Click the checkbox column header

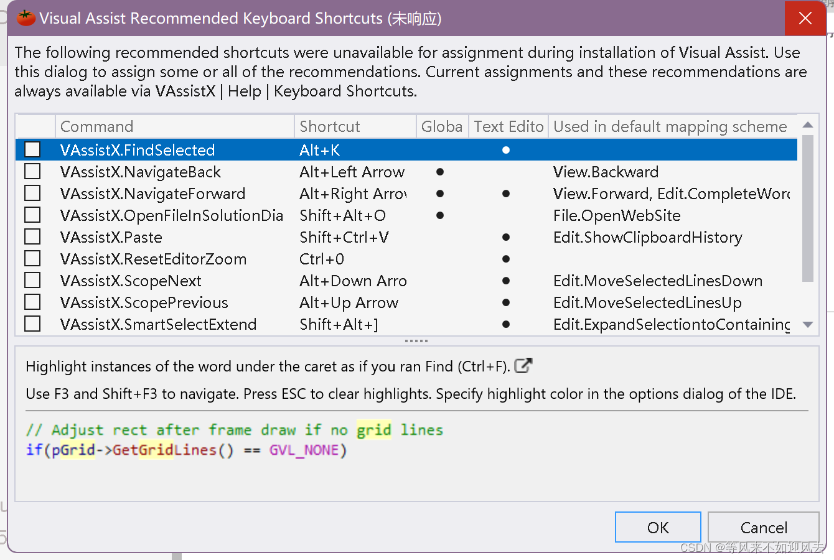click(36, 126)
